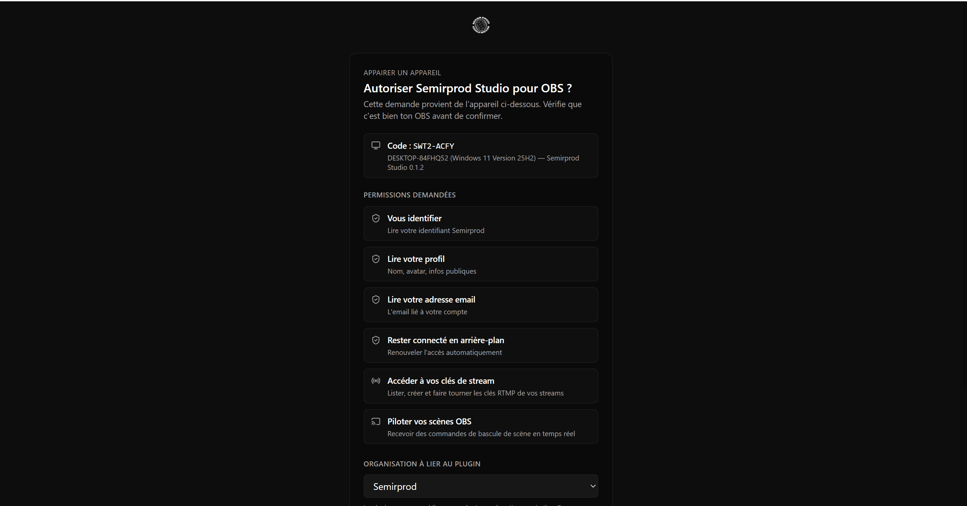This screenshot has height=506, width=967.
Task: Click the ORGANISATION À LIER AU PLUGIN label
Action: 422,464
